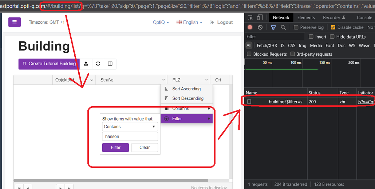Switch to the Elements tab in DevTools
The image size is (375, 189).
click(306, 17)
